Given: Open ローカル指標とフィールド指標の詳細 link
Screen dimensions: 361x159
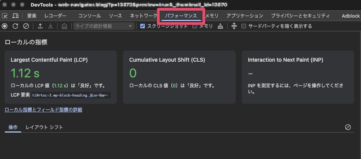Looking at the screenshot, I should tap(43, 110).
